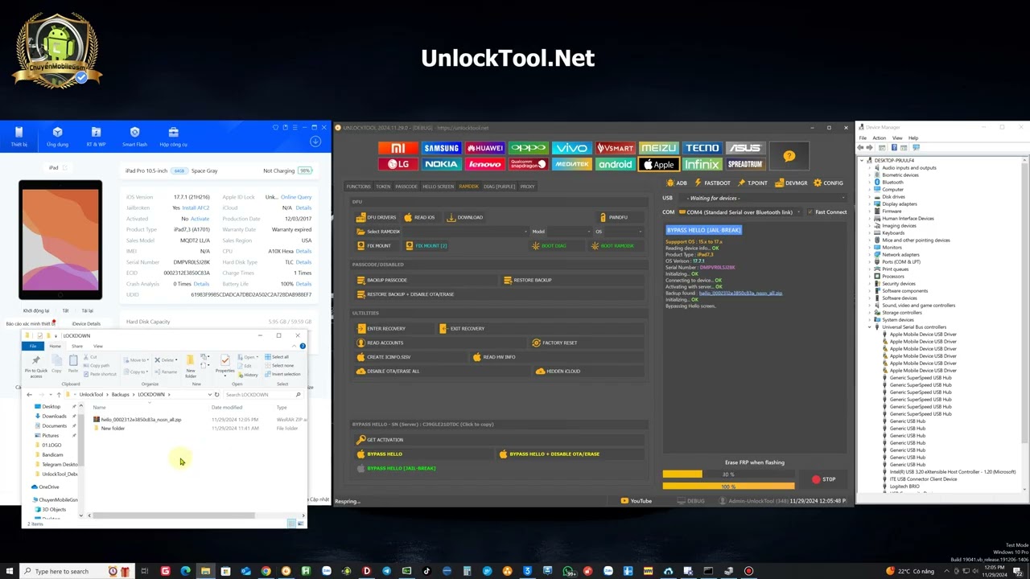
Task: Select the OPPO brand icon
Action: (529, 148)
